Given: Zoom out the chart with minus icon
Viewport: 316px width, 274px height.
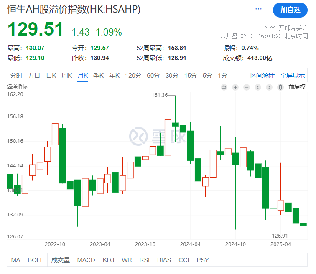Looking at the screenshot, I should [x=247, y=87].
